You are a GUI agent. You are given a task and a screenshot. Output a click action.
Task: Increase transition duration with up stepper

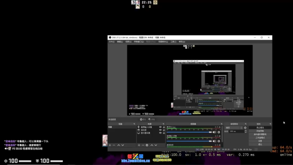(x=245, y=131)
